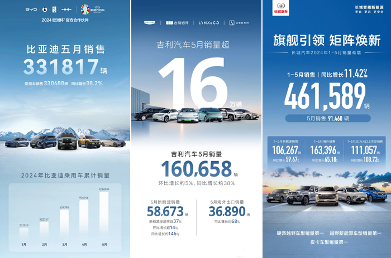Click the 越野新能源车型销量第一 slogan
This screenshot has height=258, width=391.
click(x=356, y=233)
